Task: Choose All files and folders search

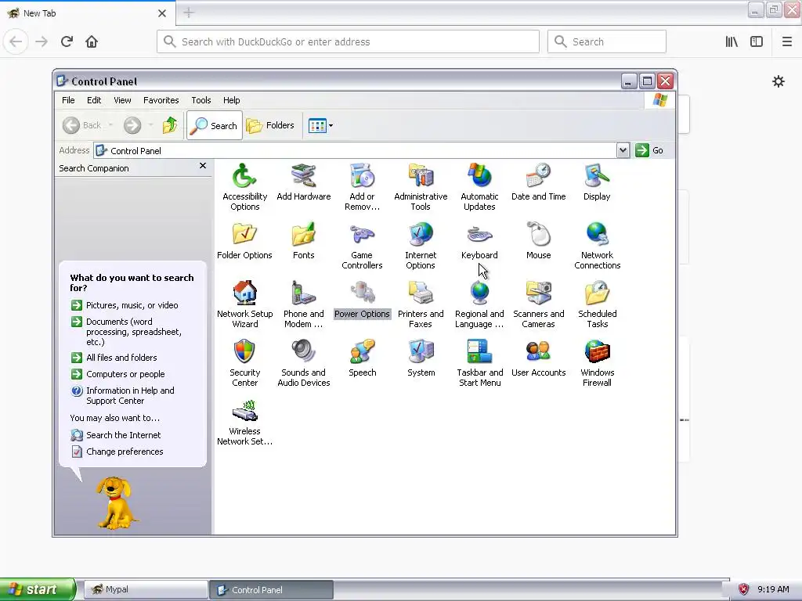Action: [114, 358]
